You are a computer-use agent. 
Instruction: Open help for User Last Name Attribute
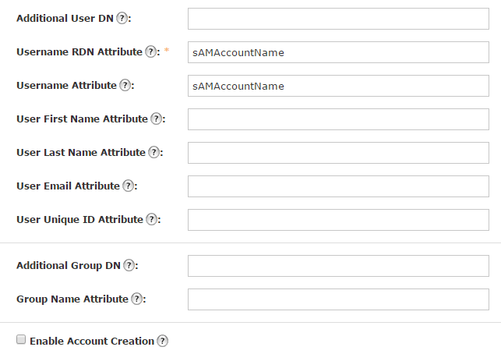tap(153, 152)
